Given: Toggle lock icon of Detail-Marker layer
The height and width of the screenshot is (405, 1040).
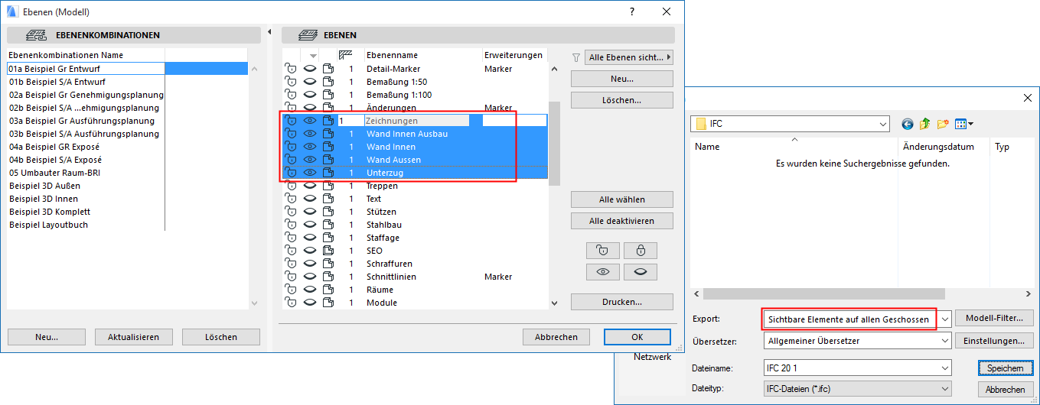Looking at the screenshot, I should 291,69.
